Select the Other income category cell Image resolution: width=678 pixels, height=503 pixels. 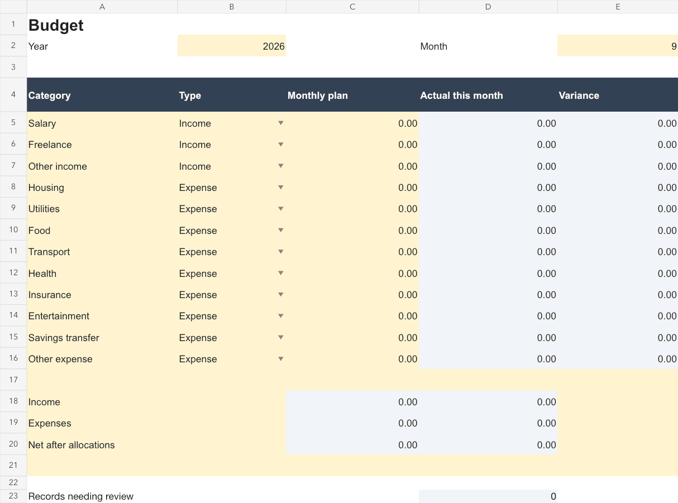102,166
